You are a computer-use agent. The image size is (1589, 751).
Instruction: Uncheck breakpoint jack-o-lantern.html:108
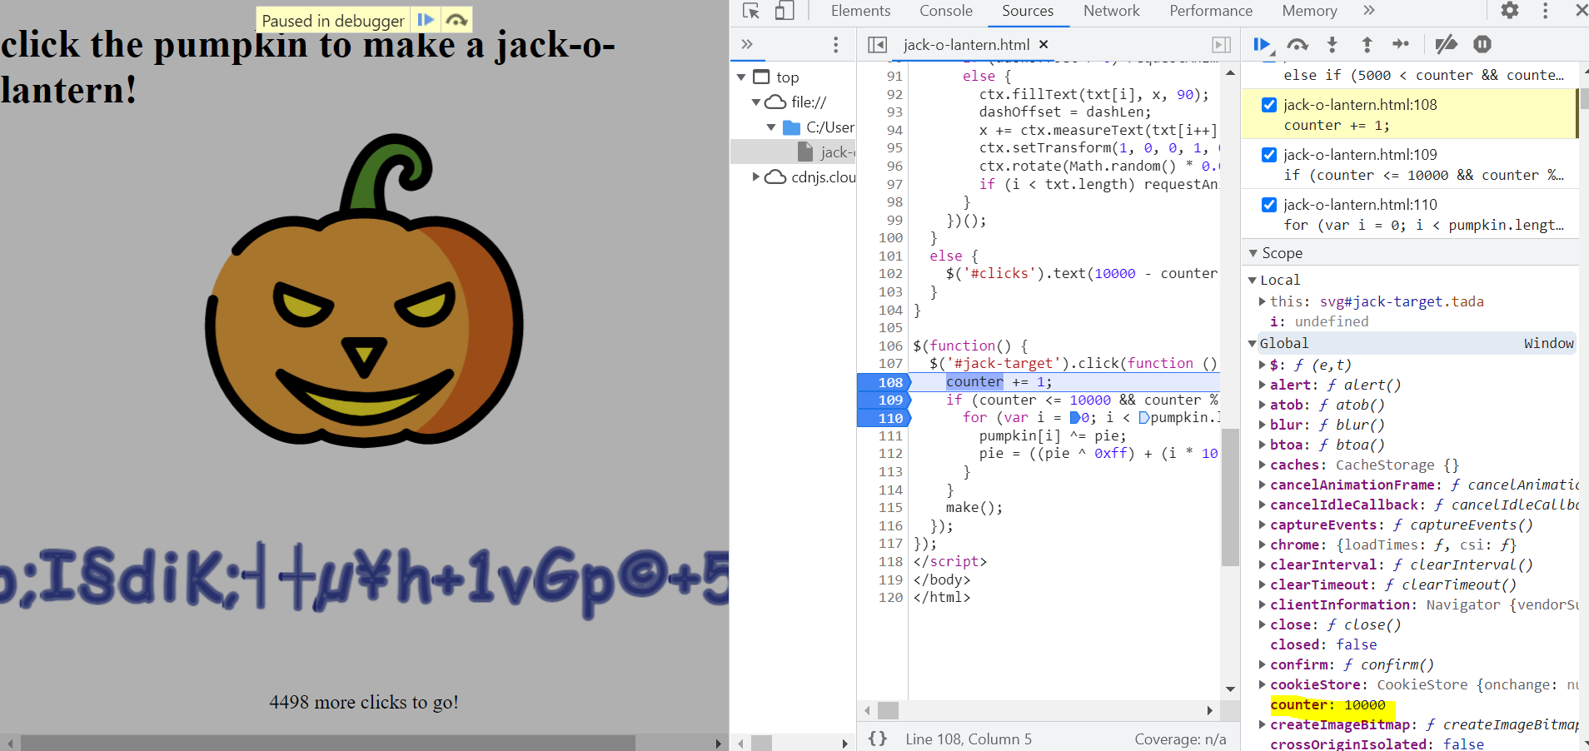click(x=1269, y=105)
